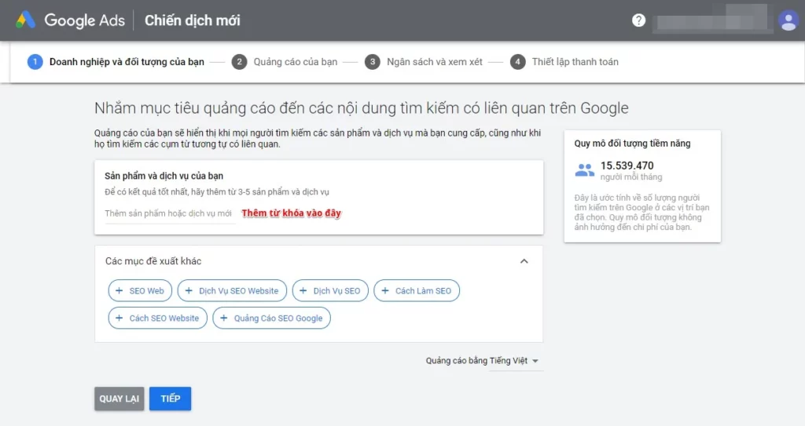Screen dimensions: 805x426
Task: Click the audience people icon
Action: click(x=584, y=169)
